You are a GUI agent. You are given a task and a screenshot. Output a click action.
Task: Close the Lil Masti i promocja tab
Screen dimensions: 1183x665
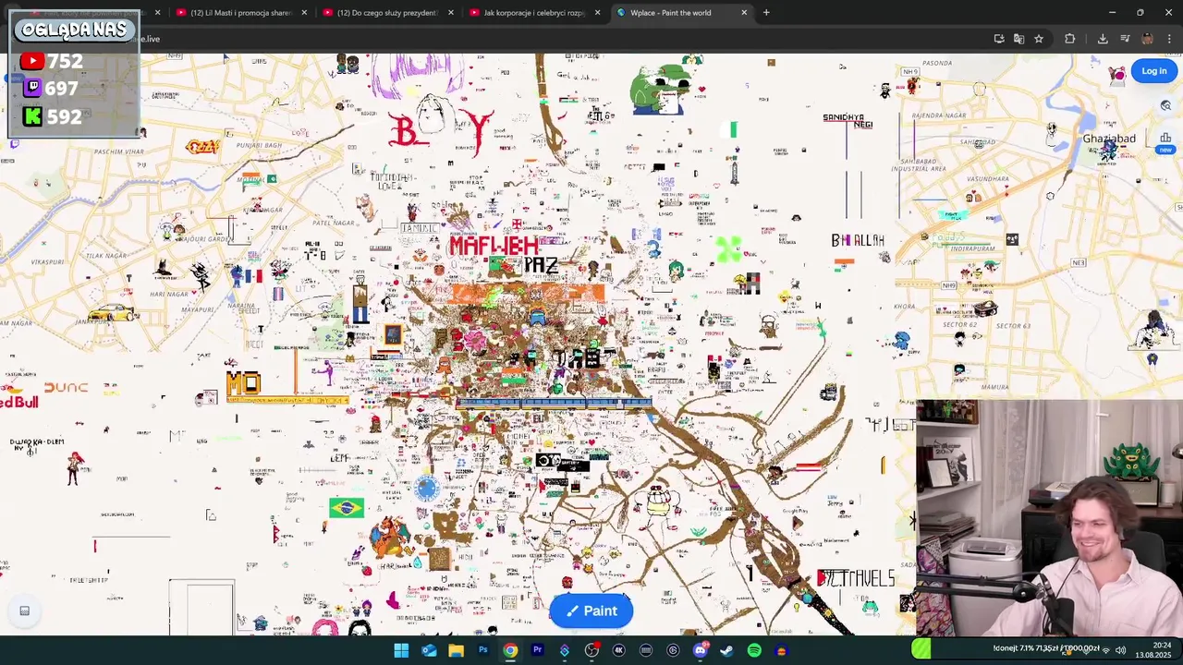[x=304, y=13]
